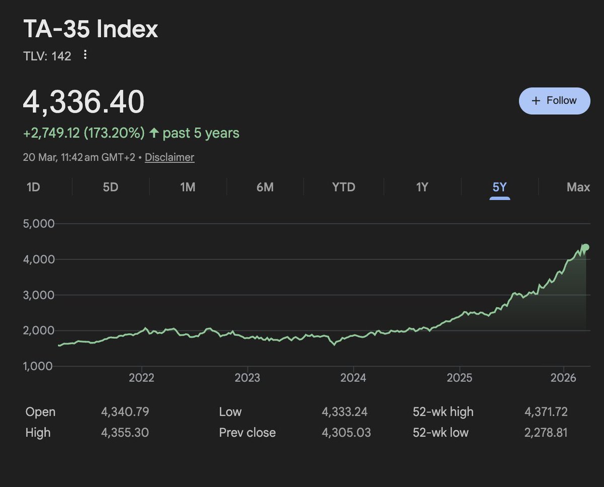Click the Open value 4,340.79

pos(125,412)
